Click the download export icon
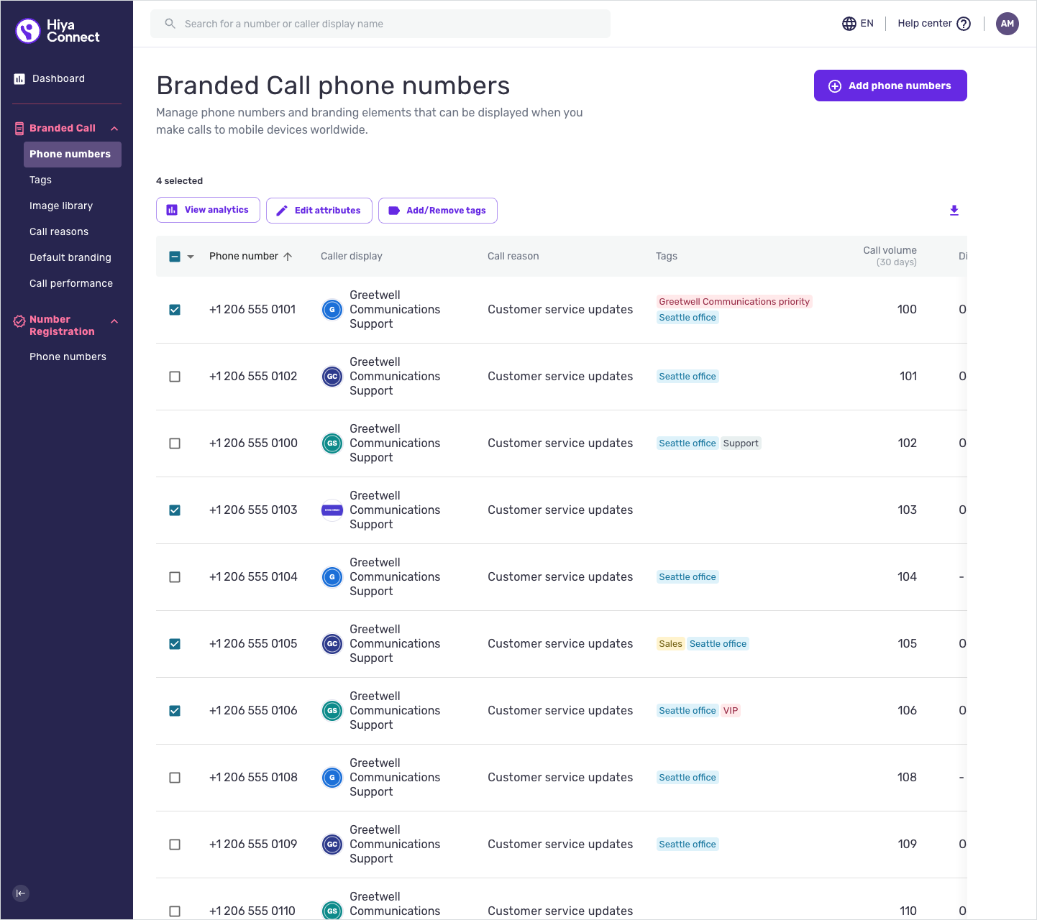The width and height of the screenshot is (1037, 920). tap(954, 211)
